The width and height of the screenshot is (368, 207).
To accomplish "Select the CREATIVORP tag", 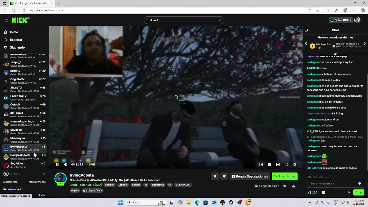I will [183, 185].
